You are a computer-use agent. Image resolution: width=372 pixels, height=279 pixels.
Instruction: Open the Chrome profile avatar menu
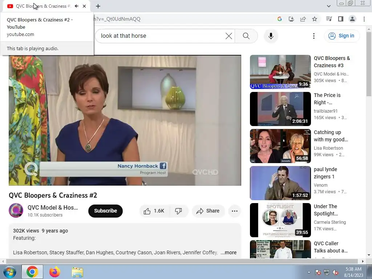[352, 19]
